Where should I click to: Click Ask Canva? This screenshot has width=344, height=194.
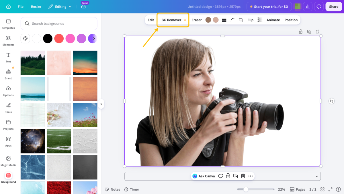coord(204,176)
